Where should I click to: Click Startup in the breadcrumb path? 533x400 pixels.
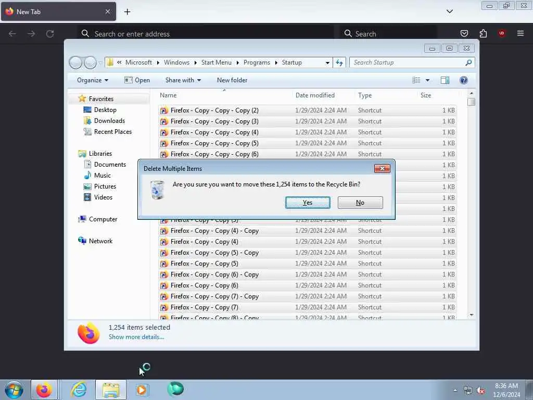[x=291, y=63]
